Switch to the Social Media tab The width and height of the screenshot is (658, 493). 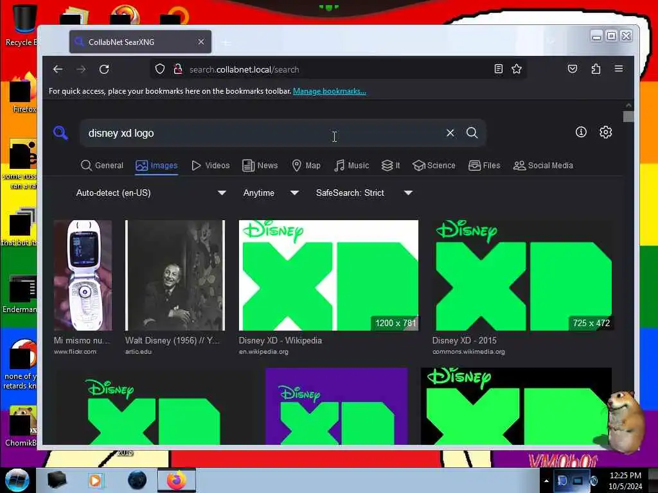tap(543, 165)
